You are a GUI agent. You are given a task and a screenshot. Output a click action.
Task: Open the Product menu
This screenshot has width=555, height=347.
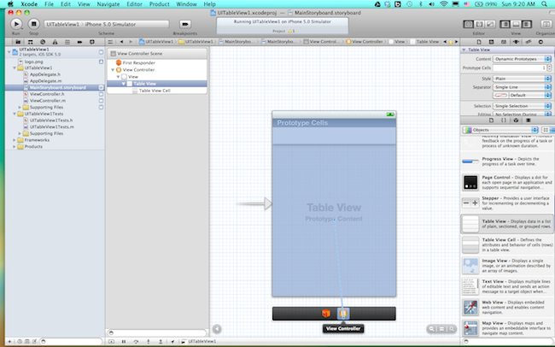tap(160, 4)
